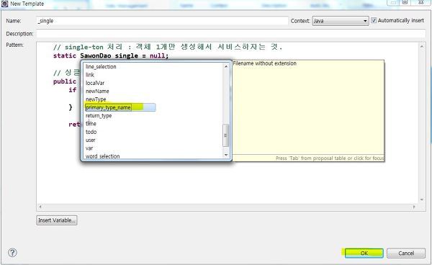Click the Cancel button
432x265 pixels.
[406, 253]
